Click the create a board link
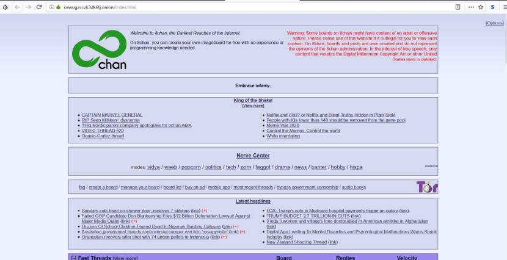Image resolution: width=507 pixels, height=260 pixels. click(x=103, y=187)
